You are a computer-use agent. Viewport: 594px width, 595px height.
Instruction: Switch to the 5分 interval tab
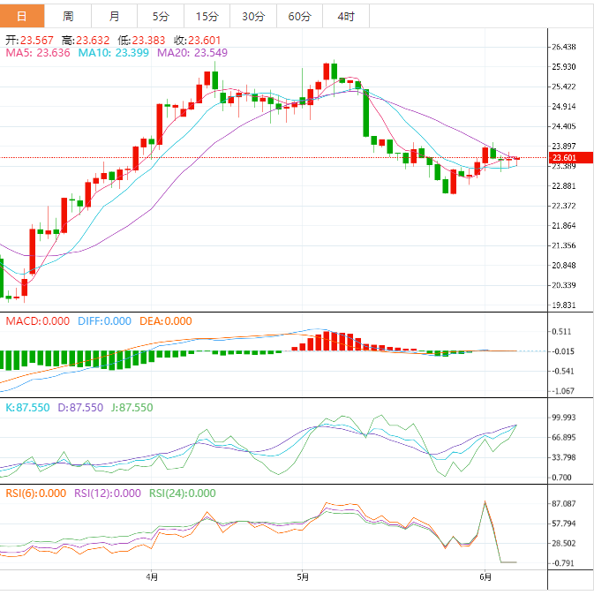click(x=161, y=16)
